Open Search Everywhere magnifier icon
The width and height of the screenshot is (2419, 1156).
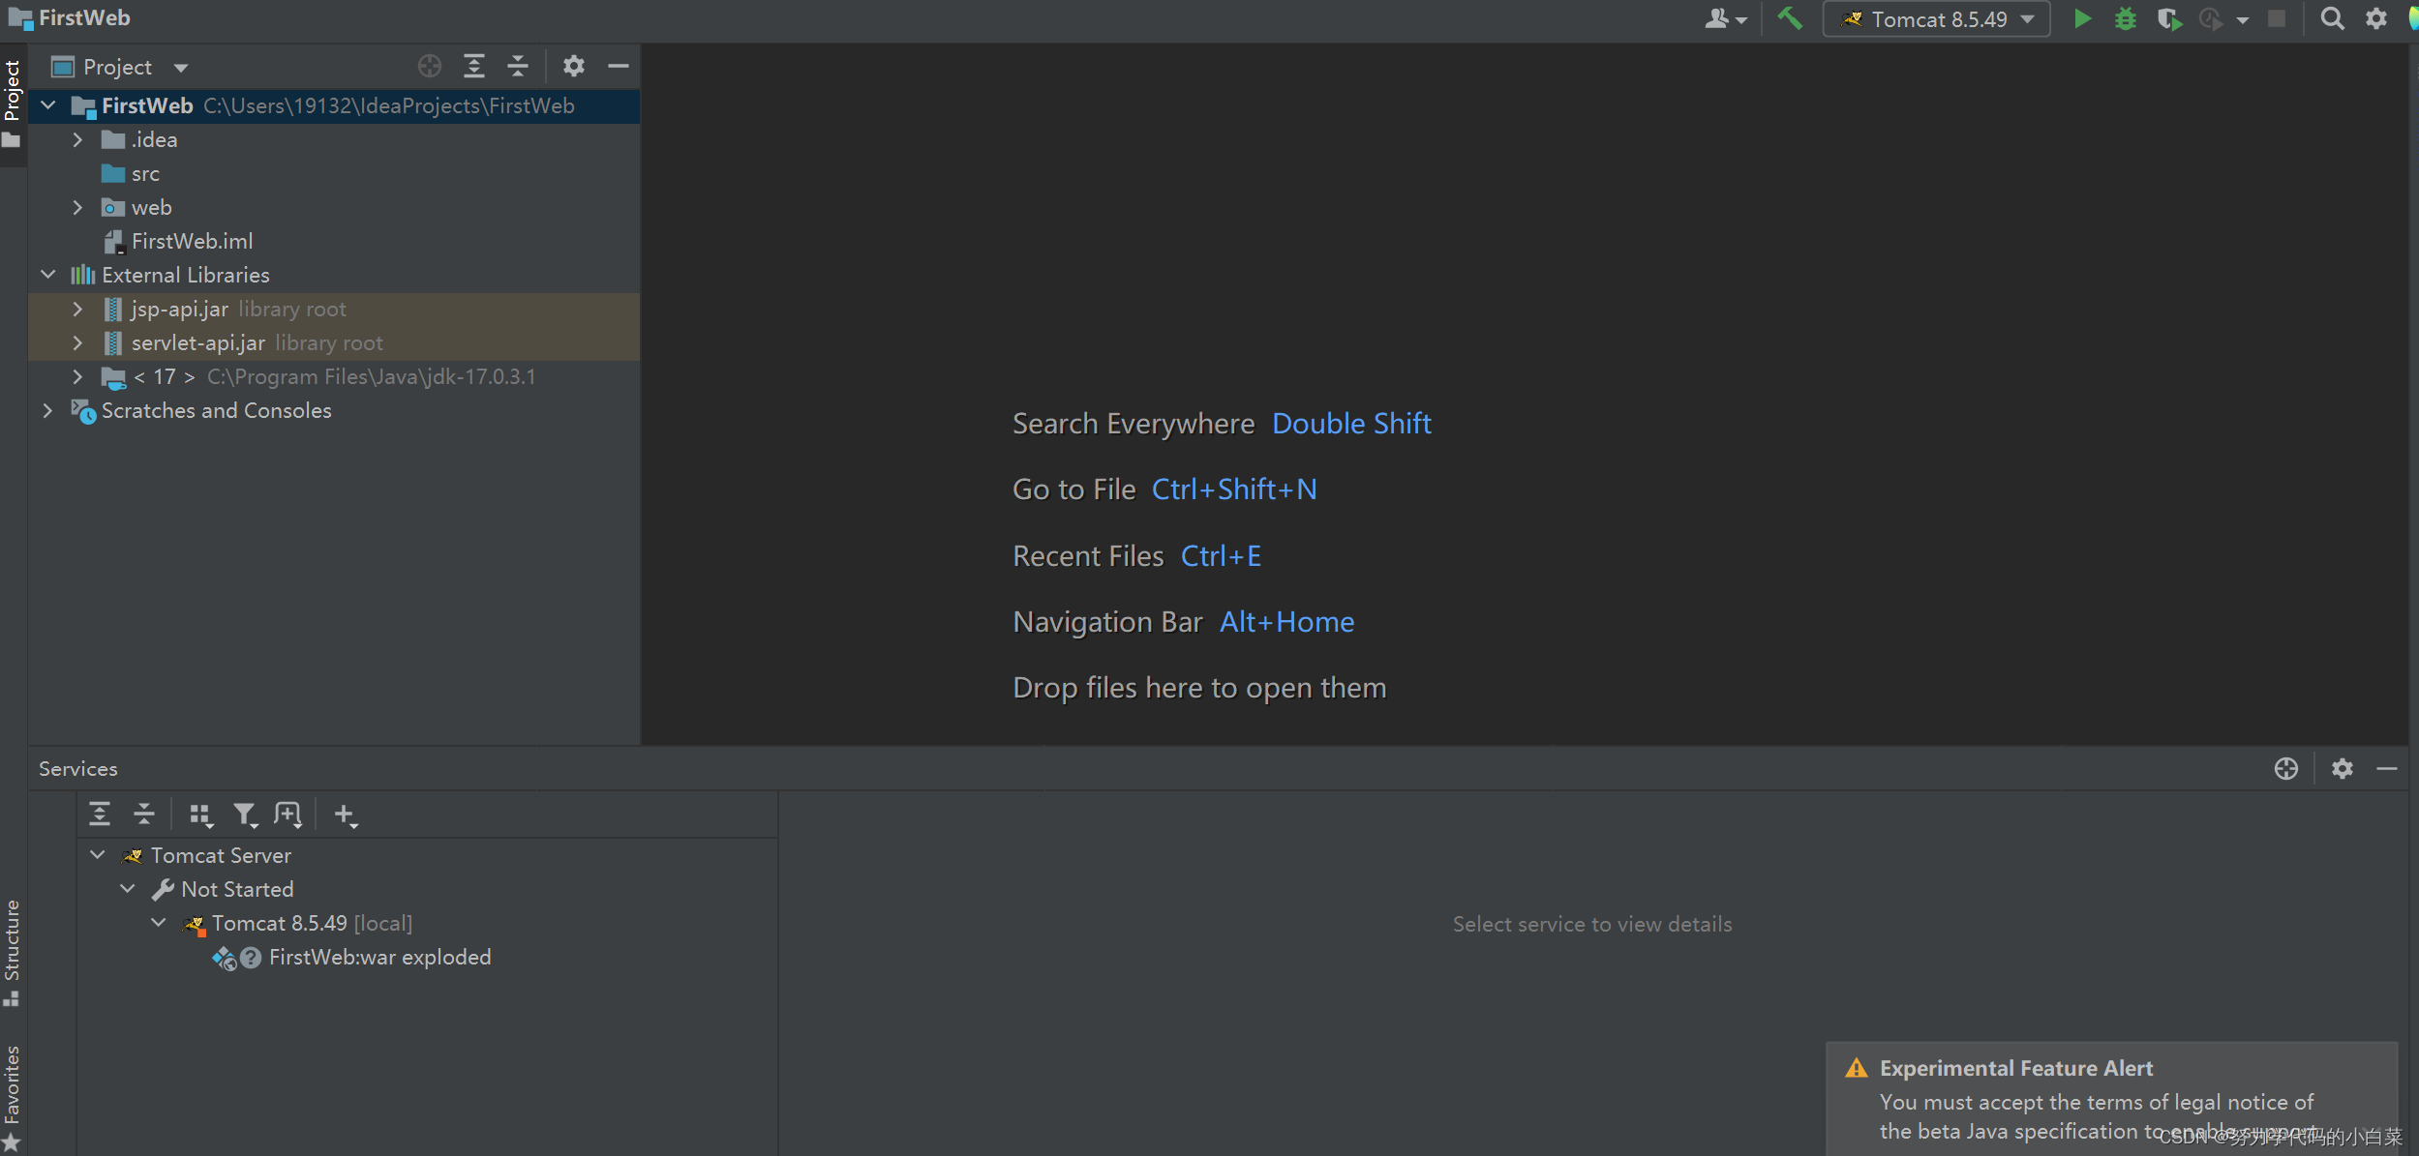2332,19
